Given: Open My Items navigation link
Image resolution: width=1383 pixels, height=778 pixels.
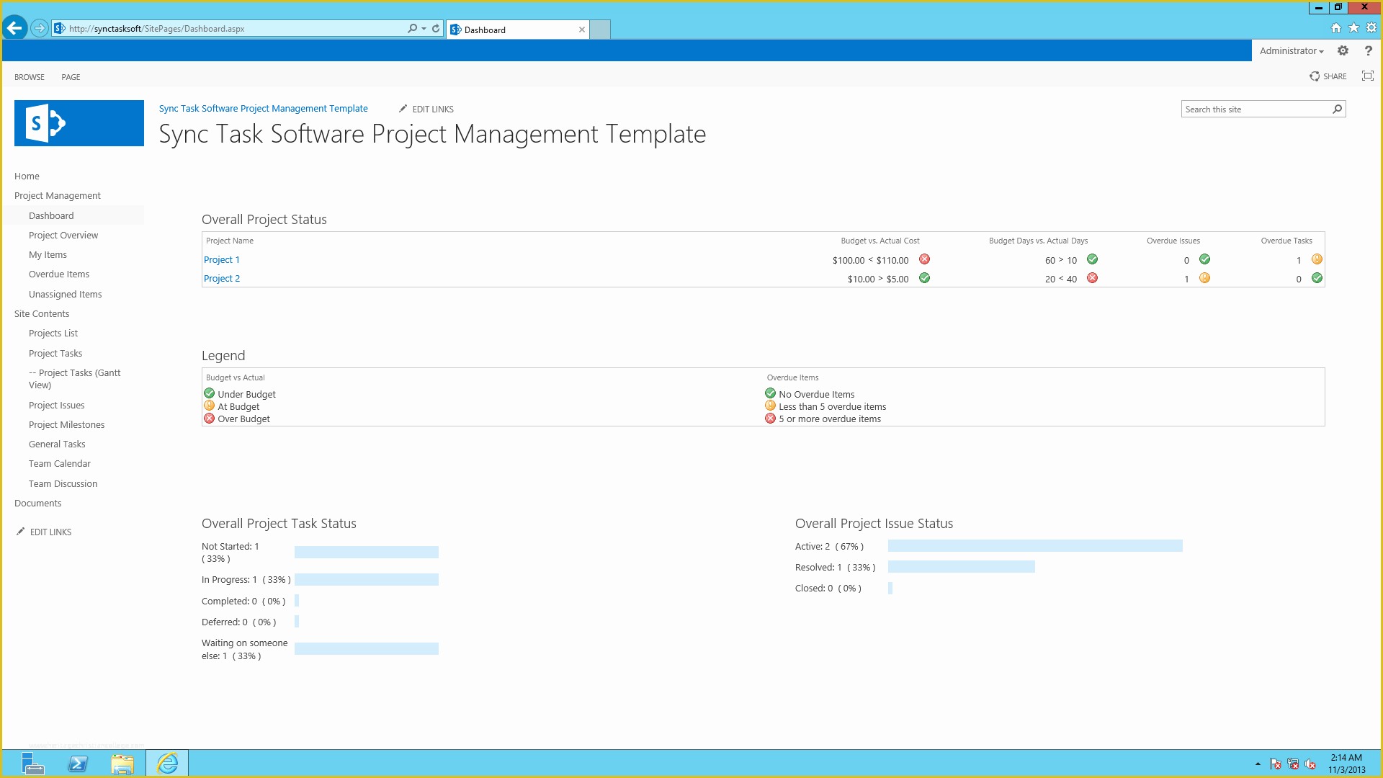Looking at the screenshot, I should (48, 255).
